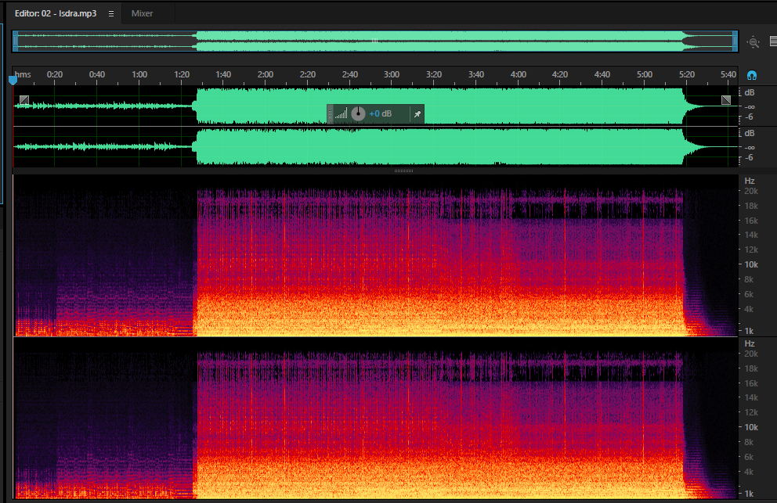Open the Editor panel hamburger menu

(x=111, y=14)
